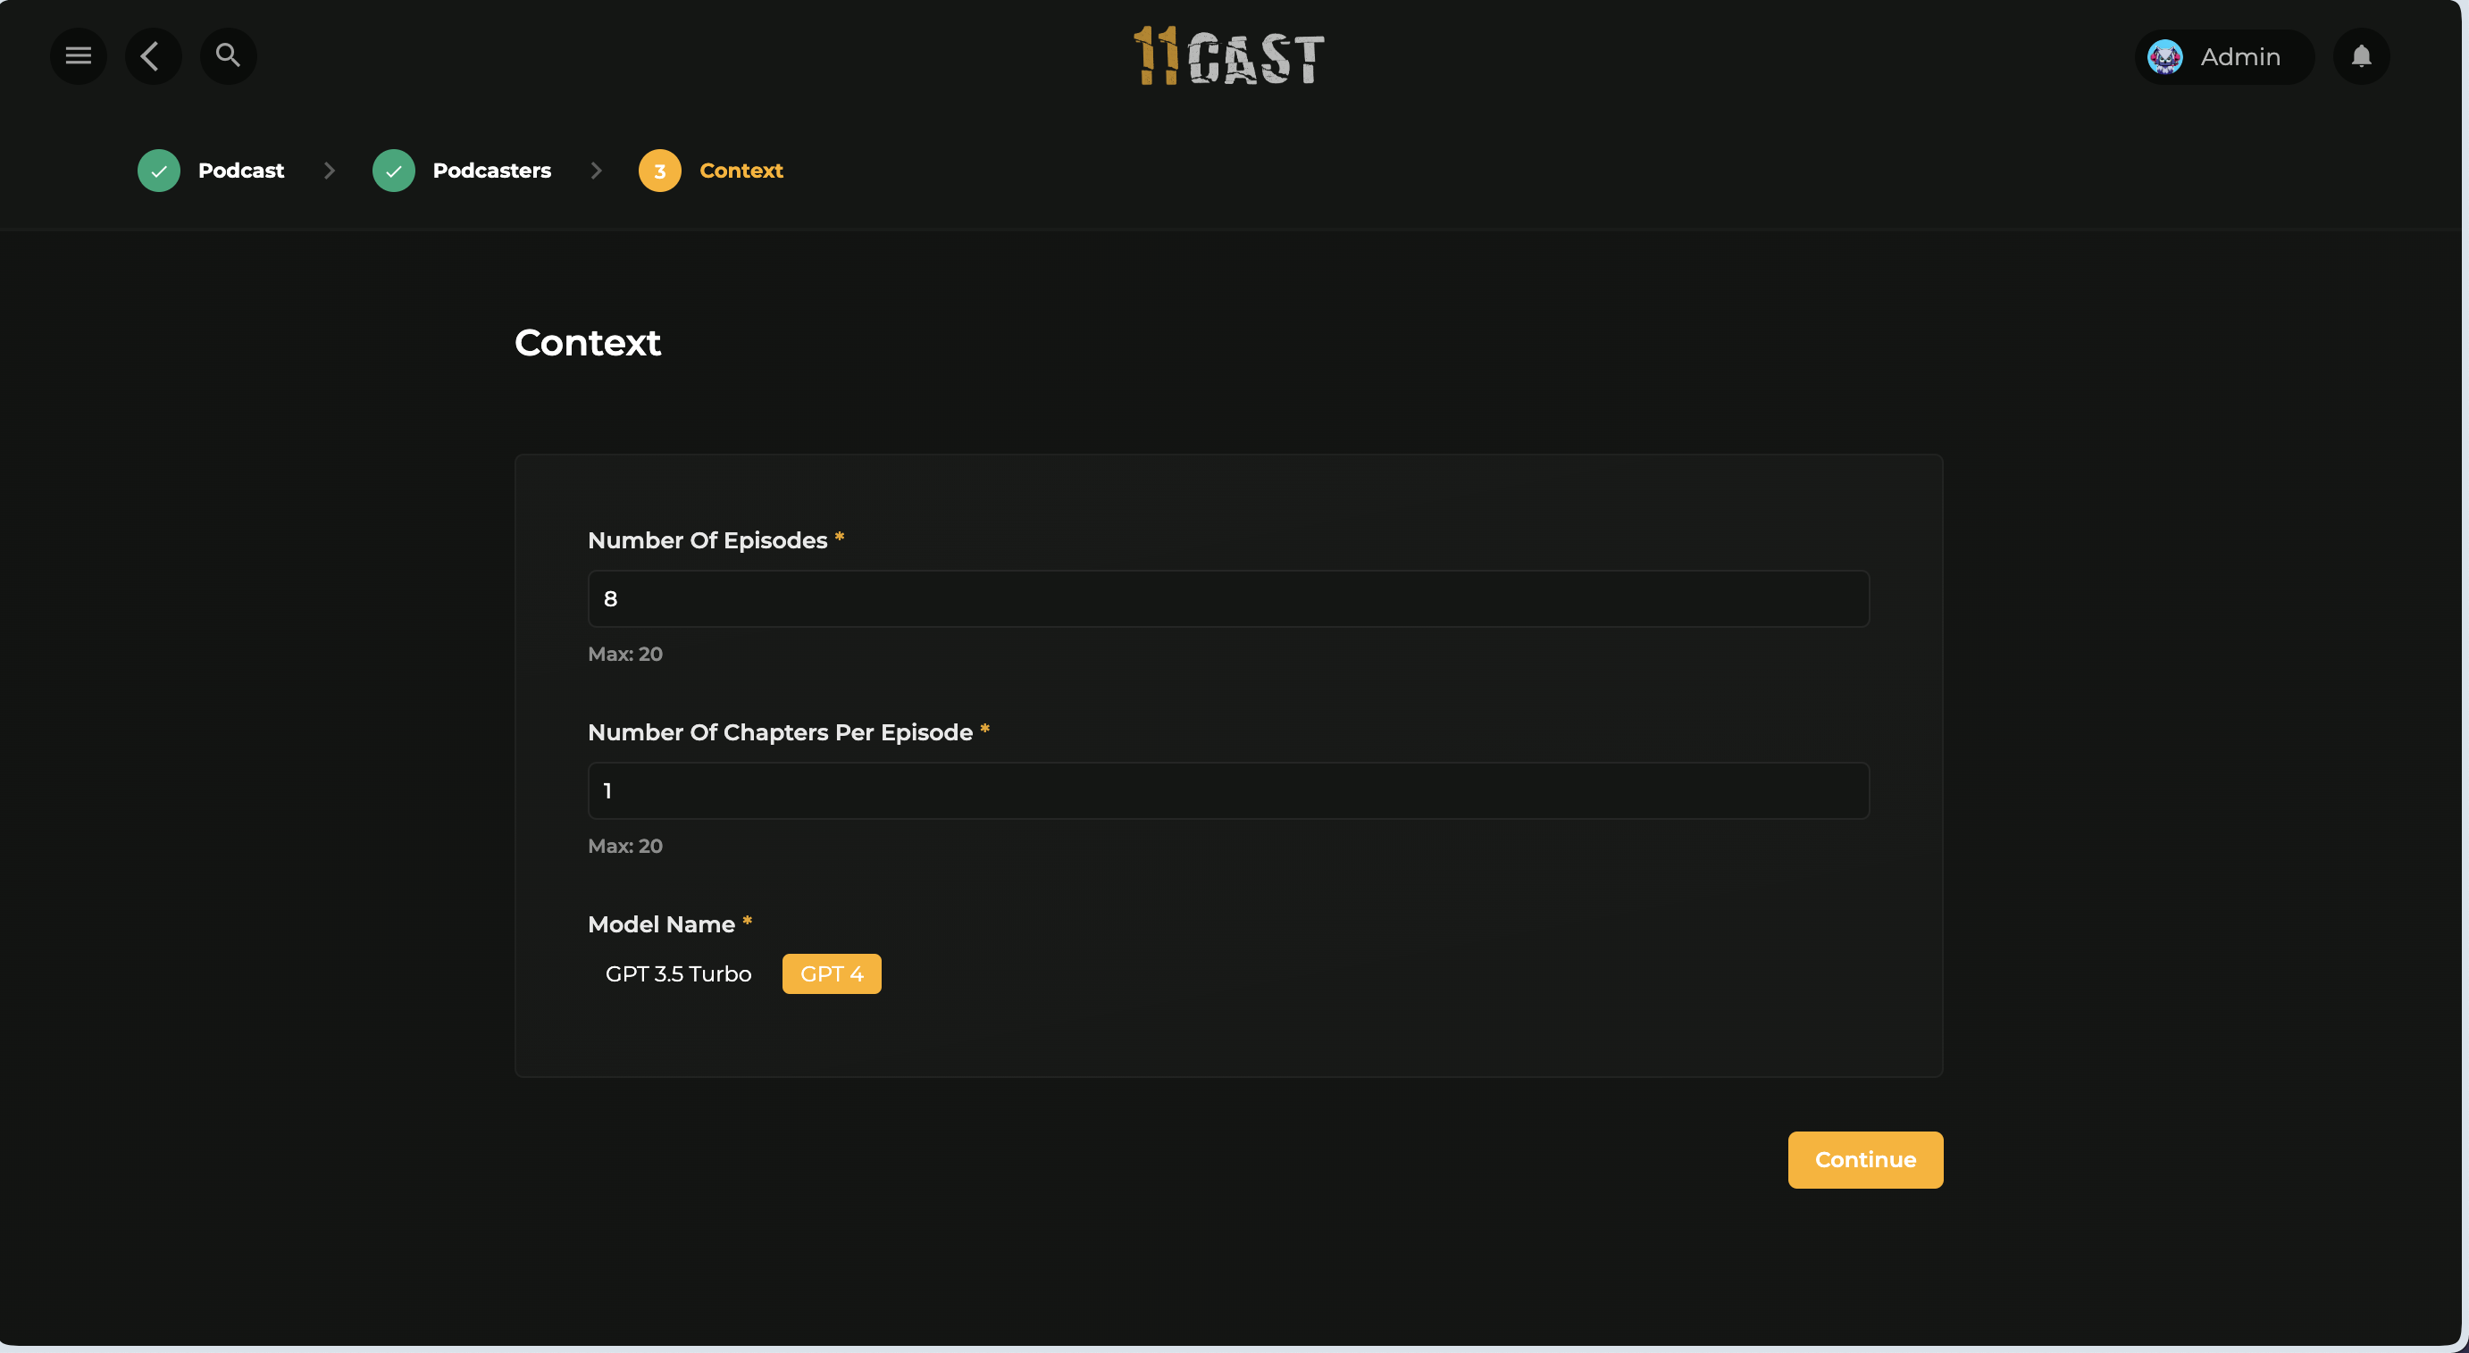
Task: Click the green Podcast step checkmark
Action: [x=158, y=171]
